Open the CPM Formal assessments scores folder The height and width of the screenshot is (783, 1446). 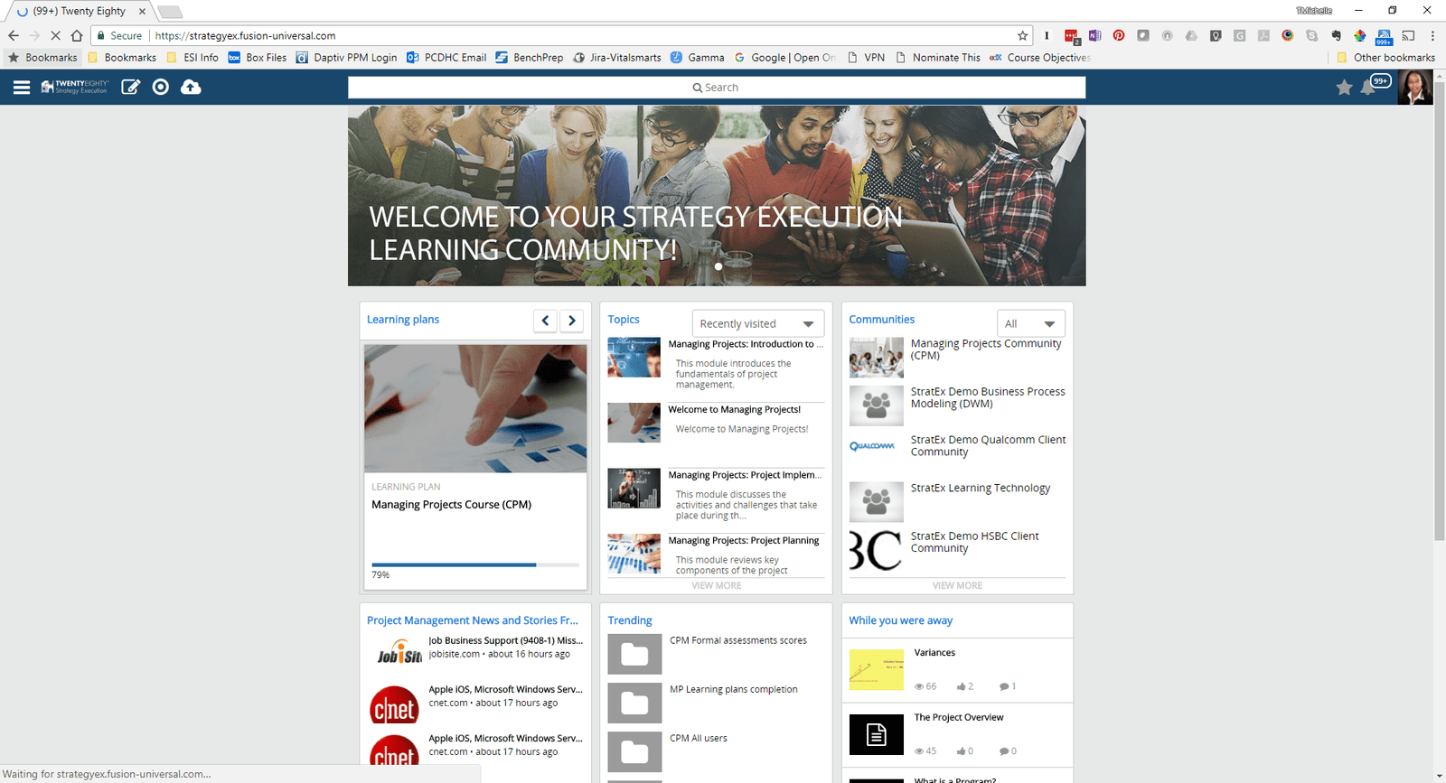click(x=634, y=655)
